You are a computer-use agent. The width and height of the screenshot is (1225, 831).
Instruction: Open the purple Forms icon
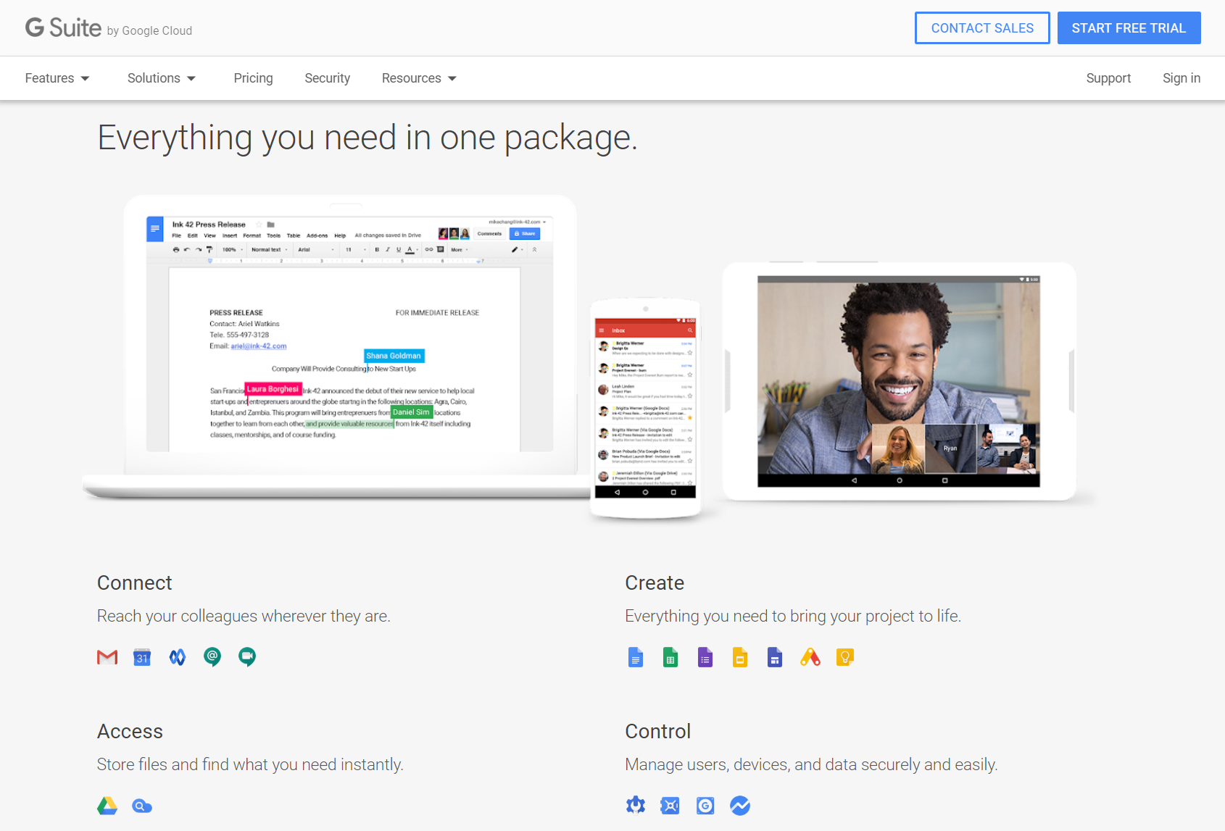coord(705,657)
